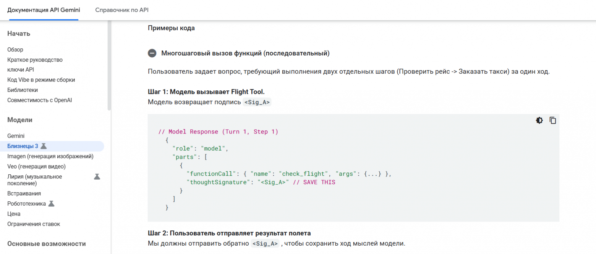Go to Встраивания page
Screen dimensions: 596x254
pyautogui.click(x=24, y=193)
